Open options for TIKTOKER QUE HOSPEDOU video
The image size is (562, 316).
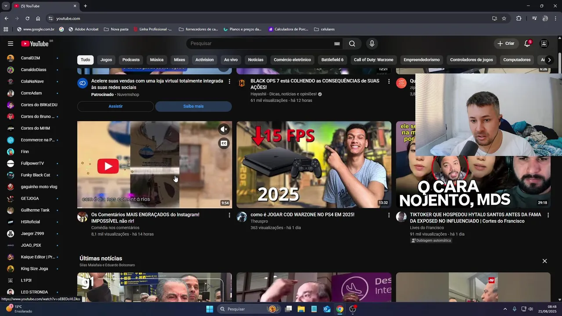point(548,215)
